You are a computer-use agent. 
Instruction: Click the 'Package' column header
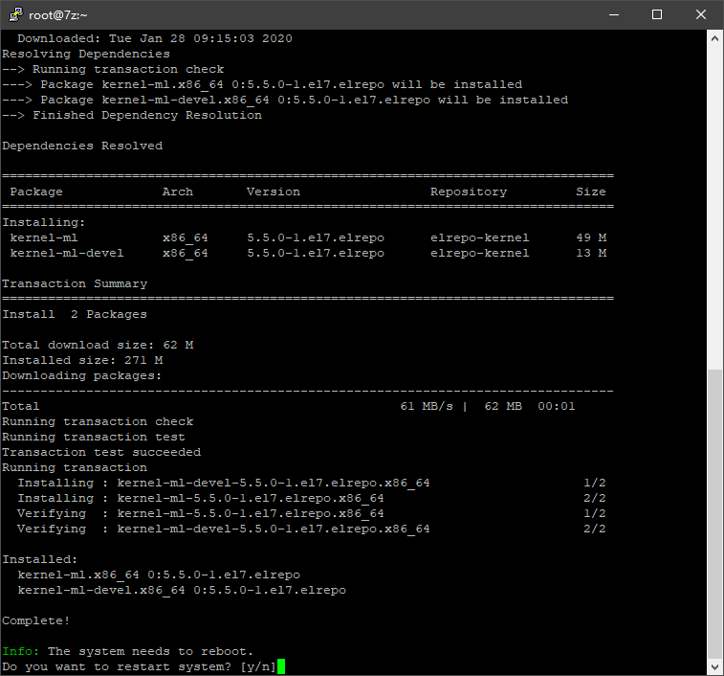[x=36, y=192]
